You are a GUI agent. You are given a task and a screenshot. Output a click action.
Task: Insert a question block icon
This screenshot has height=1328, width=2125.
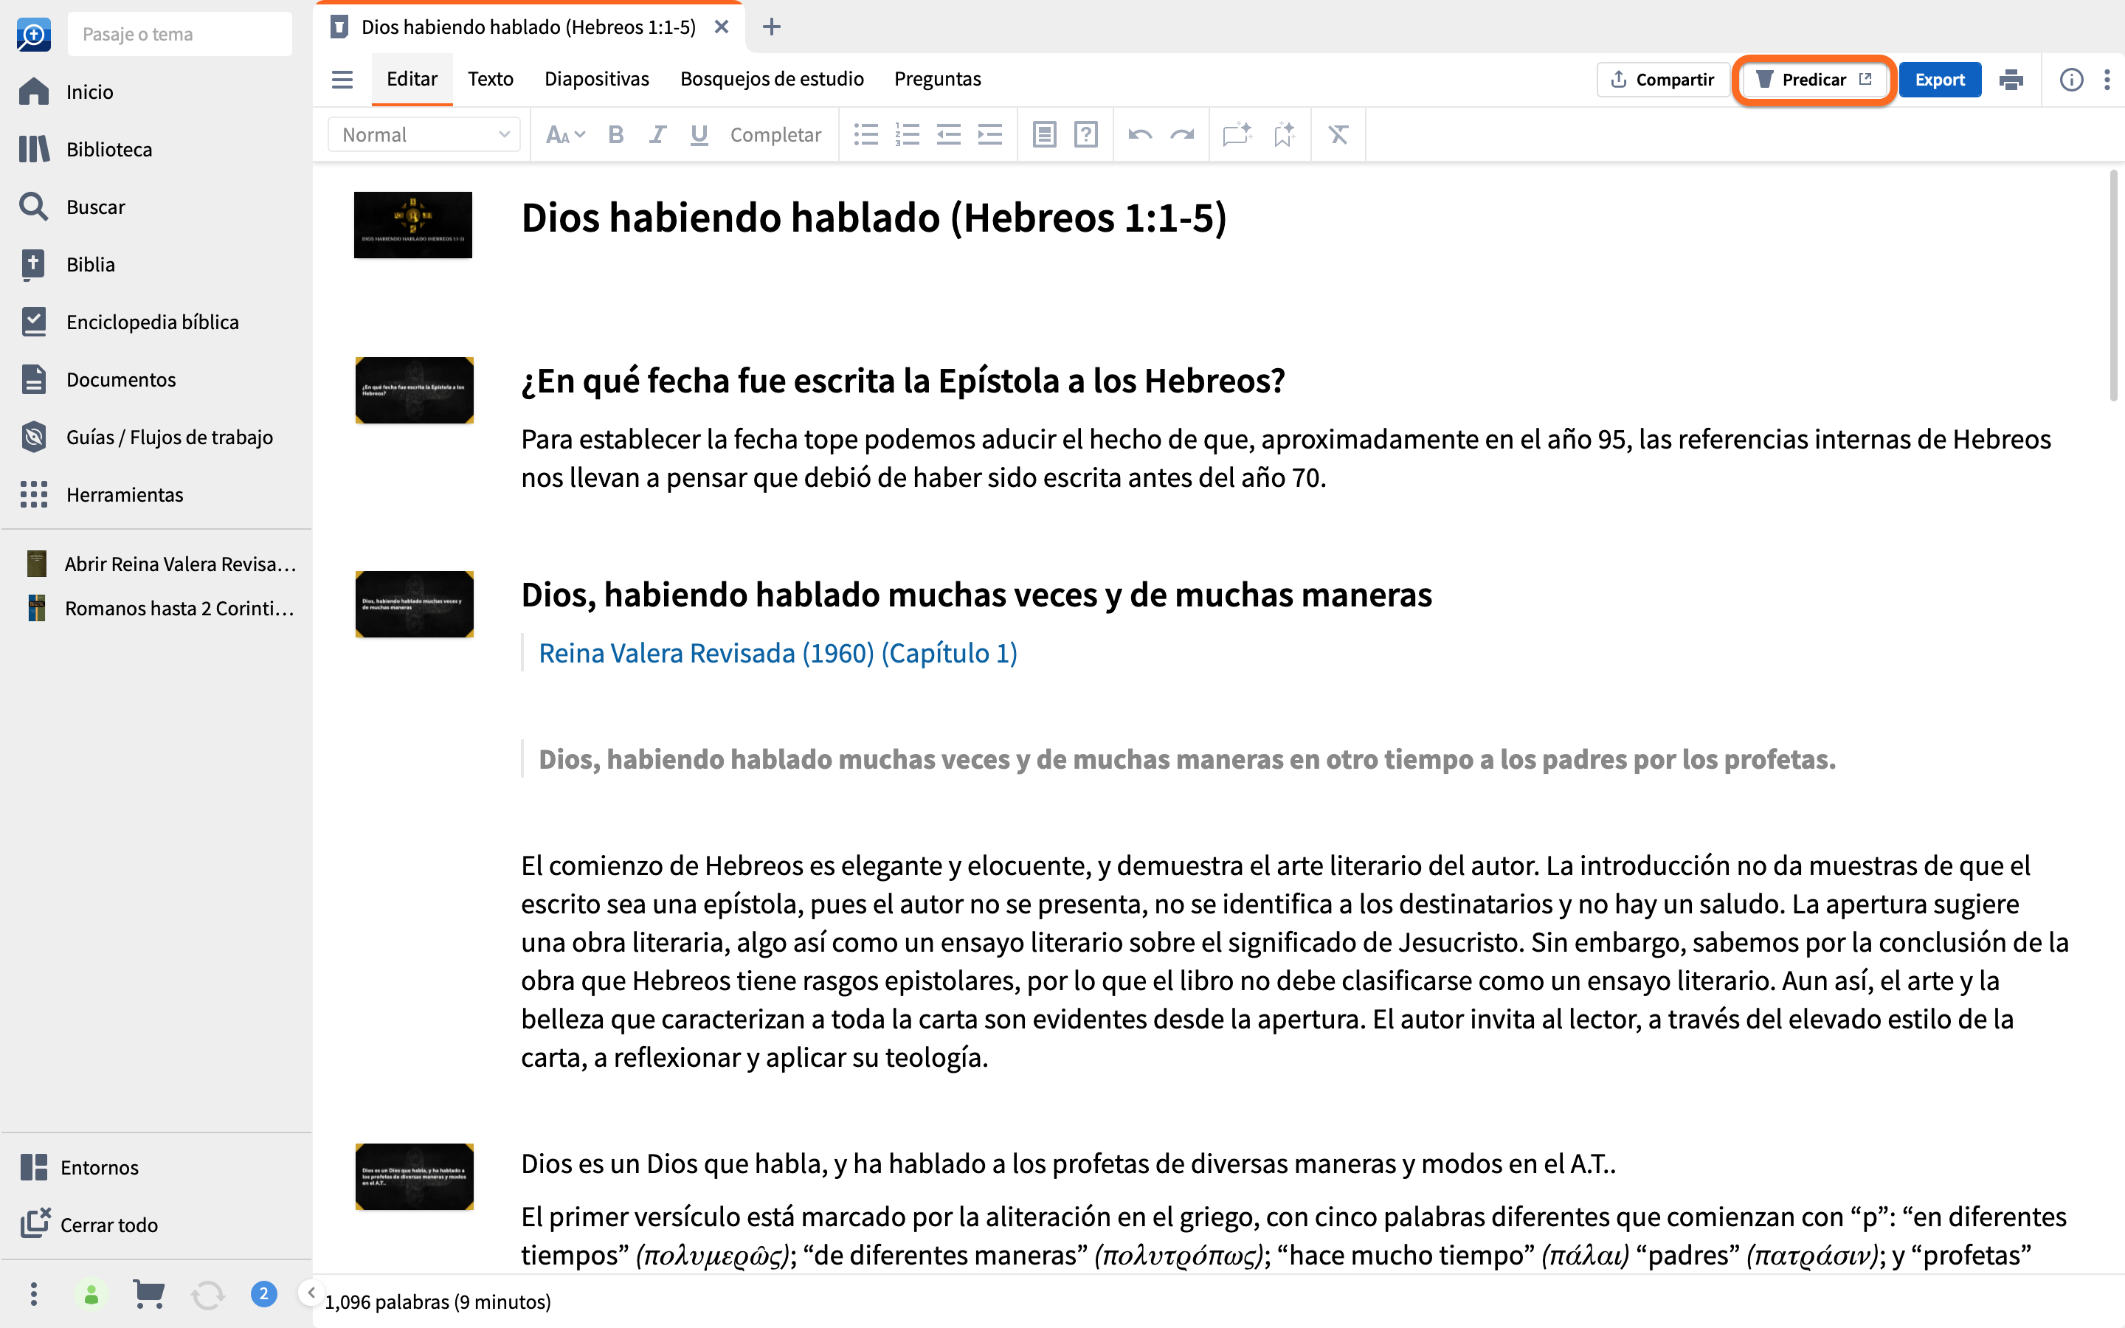click(1086, 134)
